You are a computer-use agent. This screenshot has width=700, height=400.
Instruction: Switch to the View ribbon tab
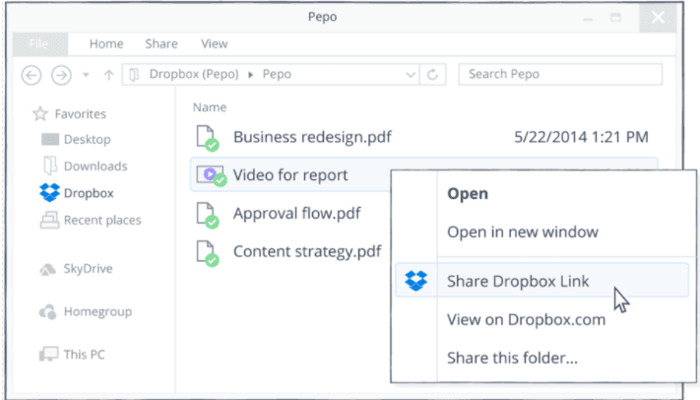pos(214,43)
